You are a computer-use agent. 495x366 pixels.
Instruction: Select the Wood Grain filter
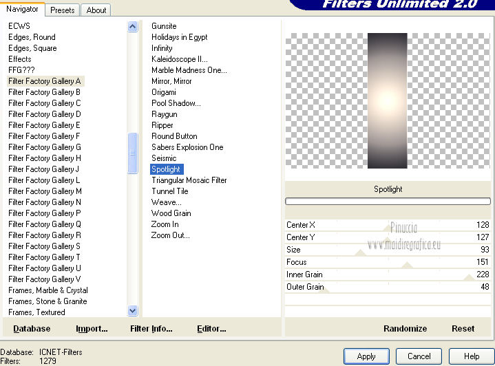[171, 213]
